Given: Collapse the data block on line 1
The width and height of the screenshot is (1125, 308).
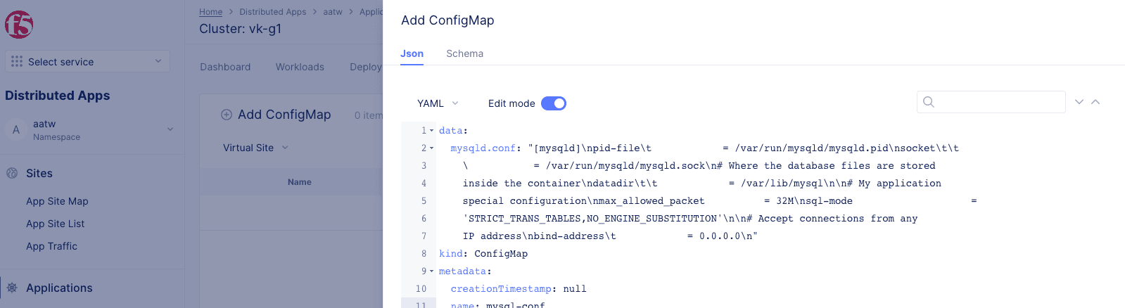Looking at the screenshot, I should (x=432, y=131).
